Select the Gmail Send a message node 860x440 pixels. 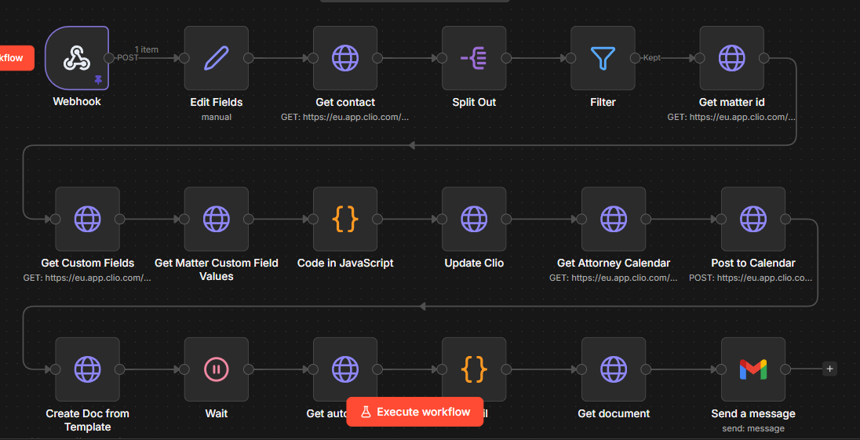(753, 369)
